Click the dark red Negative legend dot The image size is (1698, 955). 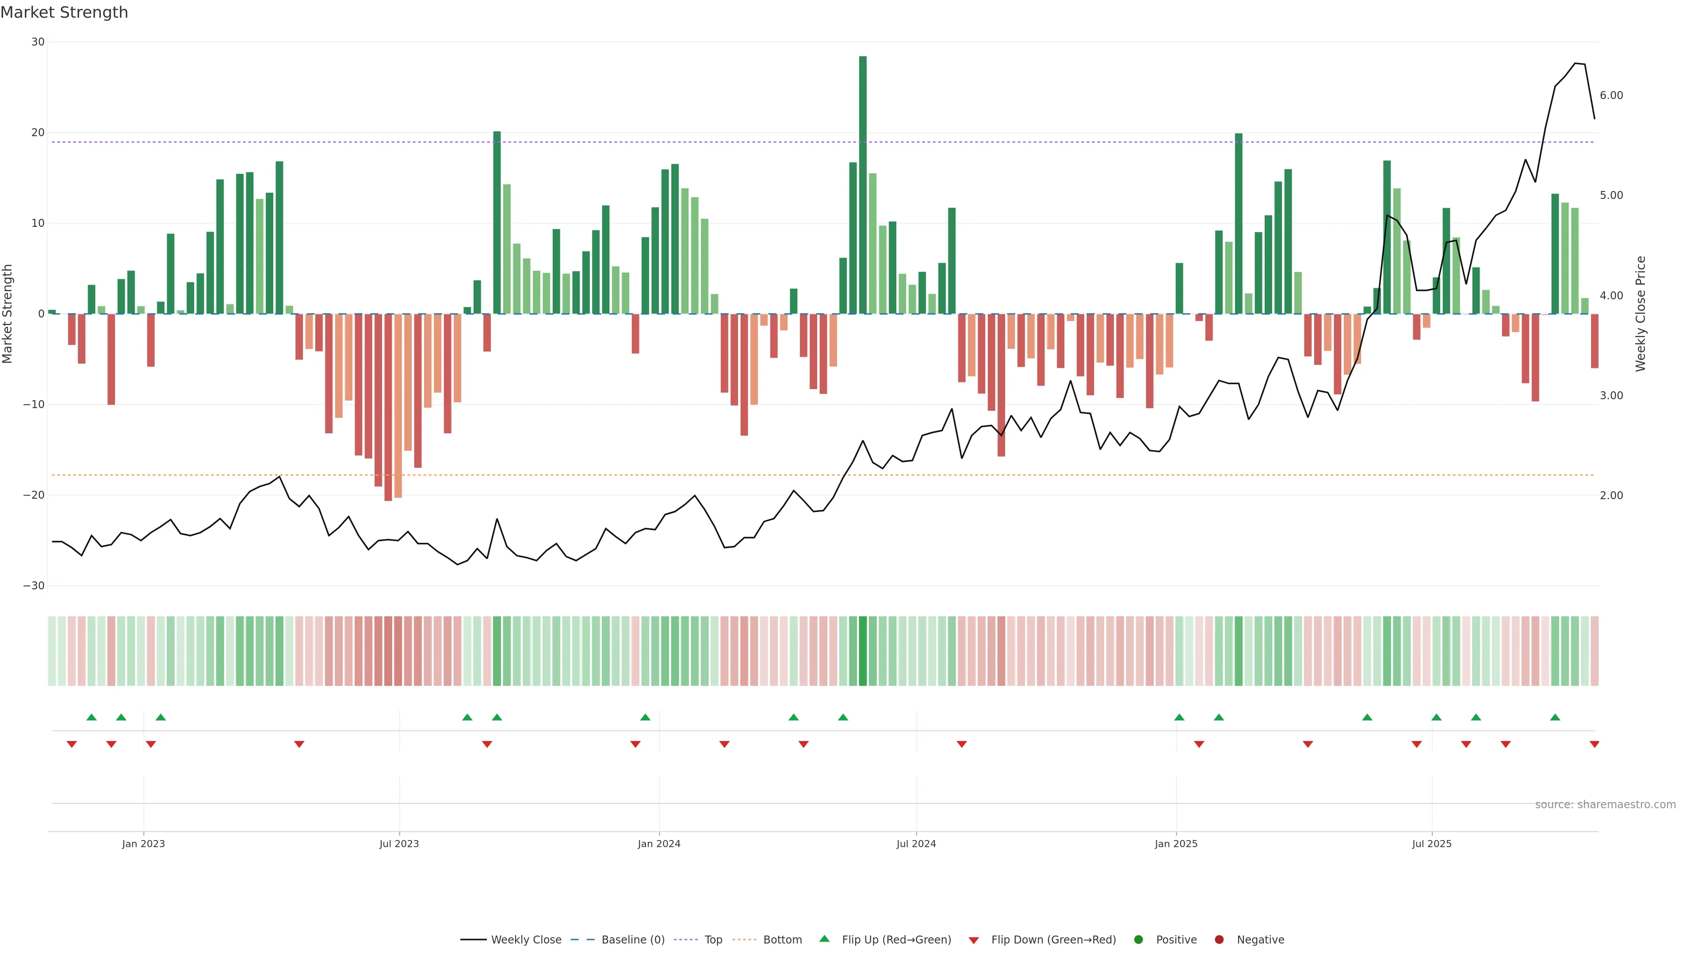click(1219, 939)
